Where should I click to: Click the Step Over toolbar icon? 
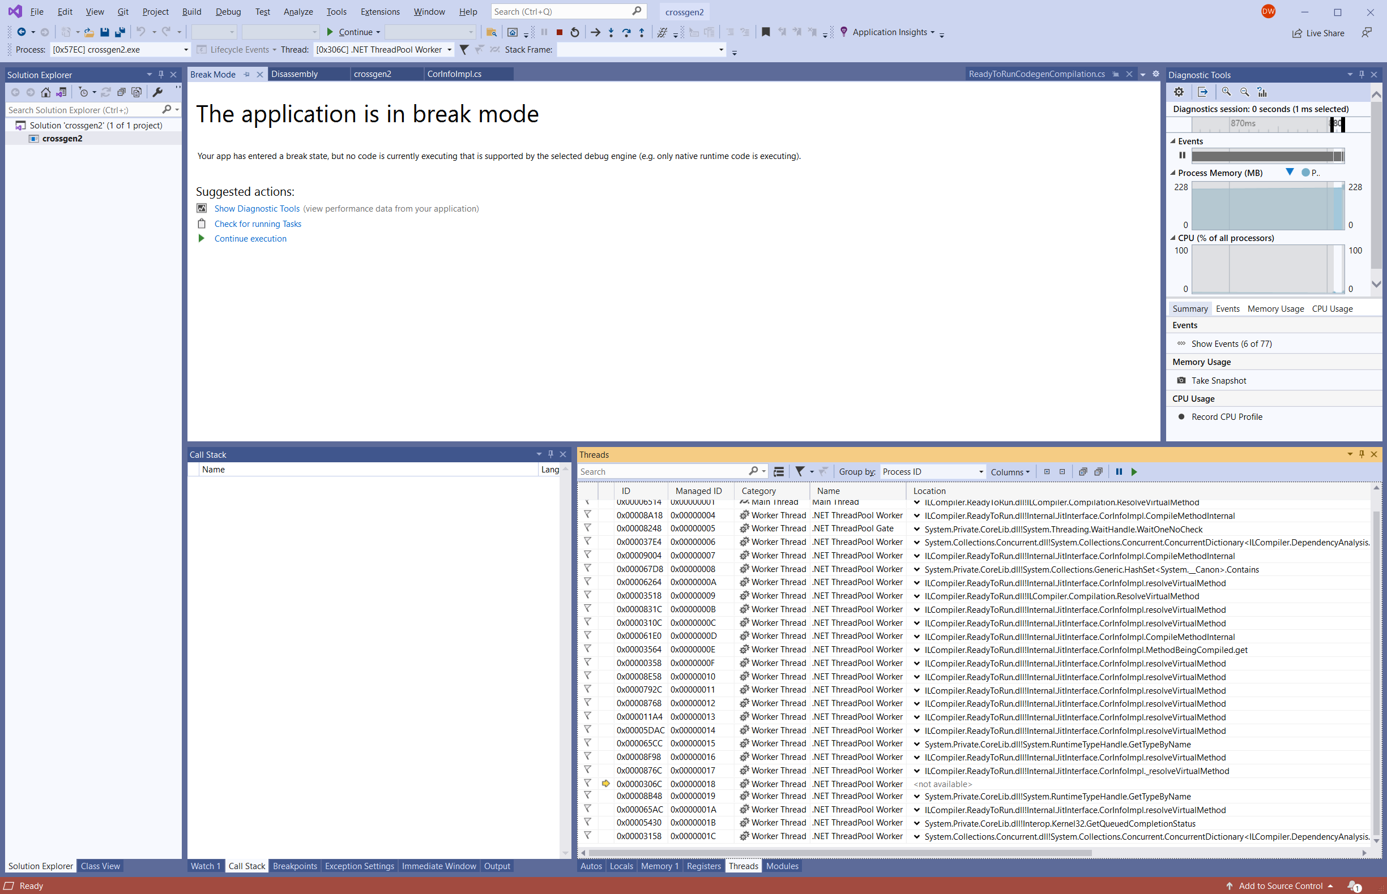[626, 32]
